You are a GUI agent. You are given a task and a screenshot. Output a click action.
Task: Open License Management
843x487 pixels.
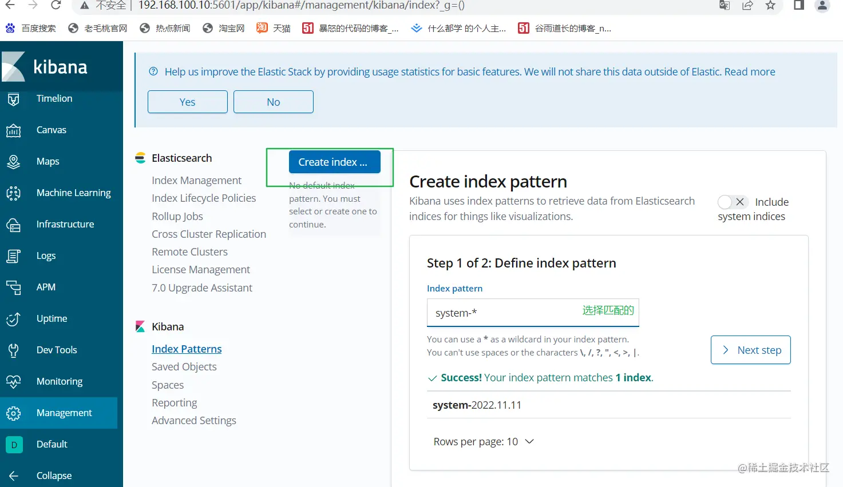(201, 270)
